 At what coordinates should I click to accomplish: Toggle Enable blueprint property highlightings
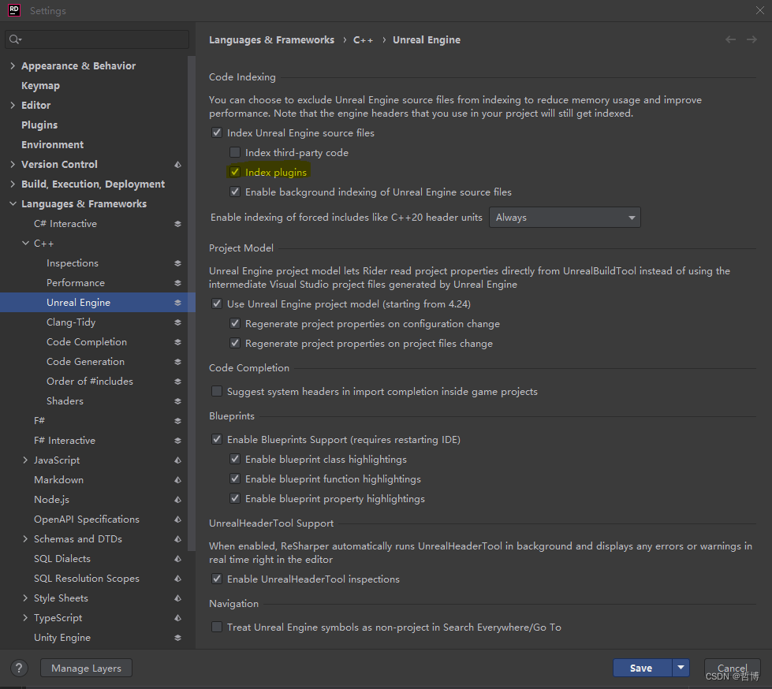coord(235,498)
